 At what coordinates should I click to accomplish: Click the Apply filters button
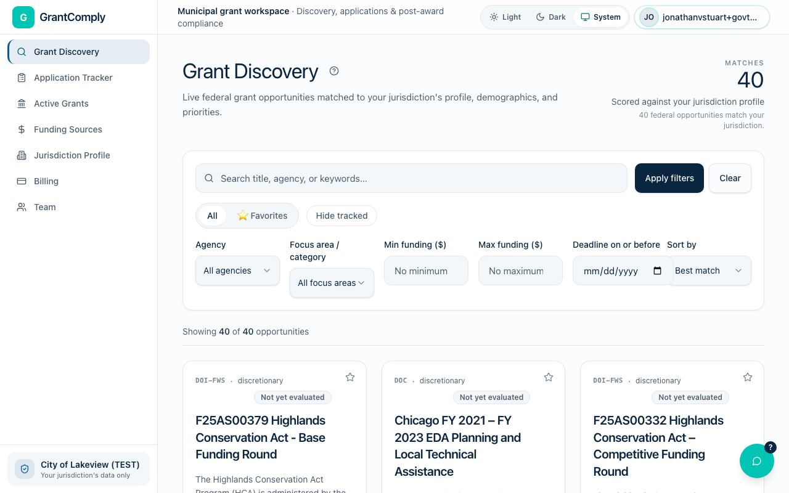coord(669,178)
